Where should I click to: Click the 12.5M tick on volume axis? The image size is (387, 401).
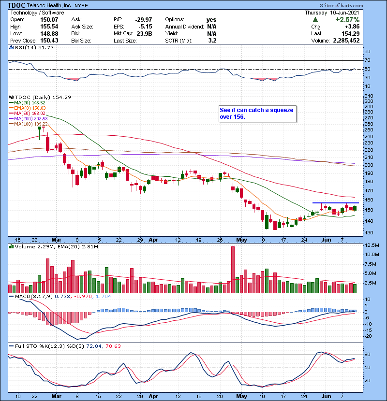[372, 245]
